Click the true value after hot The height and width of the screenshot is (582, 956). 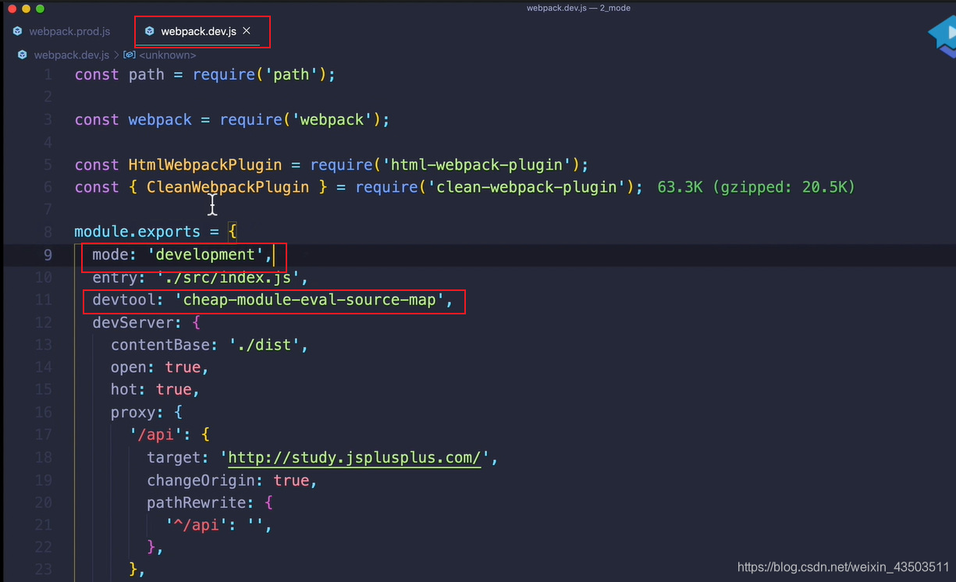click(x=173, y=389)
